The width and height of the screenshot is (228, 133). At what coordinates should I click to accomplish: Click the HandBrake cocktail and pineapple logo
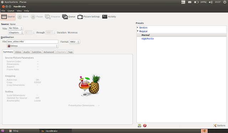pyautogui.click(x=89, y=85)
